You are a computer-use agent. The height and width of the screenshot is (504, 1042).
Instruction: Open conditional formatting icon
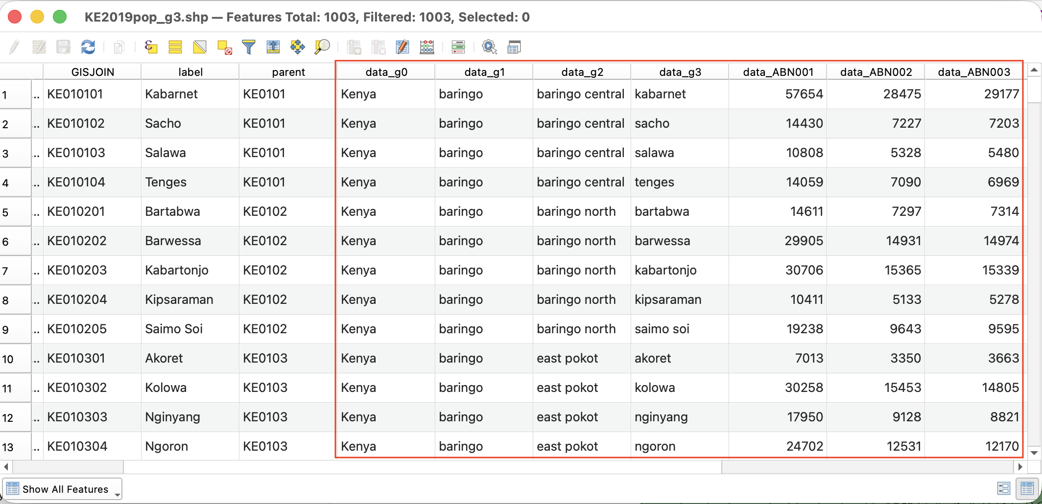(458, 47)
